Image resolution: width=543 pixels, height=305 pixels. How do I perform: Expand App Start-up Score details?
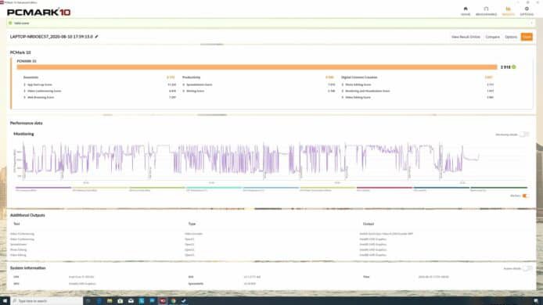24,84
